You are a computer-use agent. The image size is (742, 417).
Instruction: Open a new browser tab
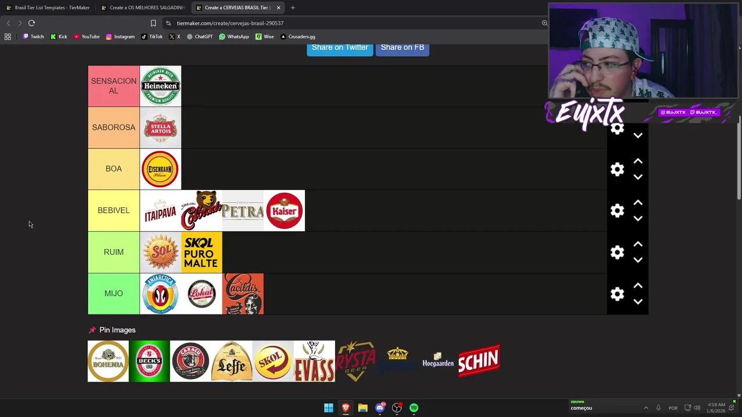(x=293, y=8)
